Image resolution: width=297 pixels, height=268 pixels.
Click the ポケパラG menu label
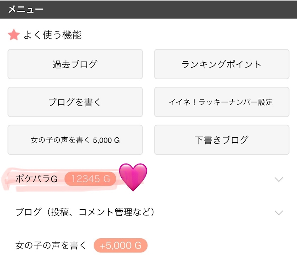point(36,179)
